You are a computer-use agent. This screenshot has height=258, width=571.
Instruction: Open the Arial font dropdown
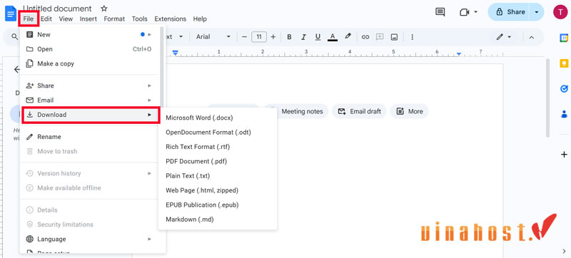(213, 36)
